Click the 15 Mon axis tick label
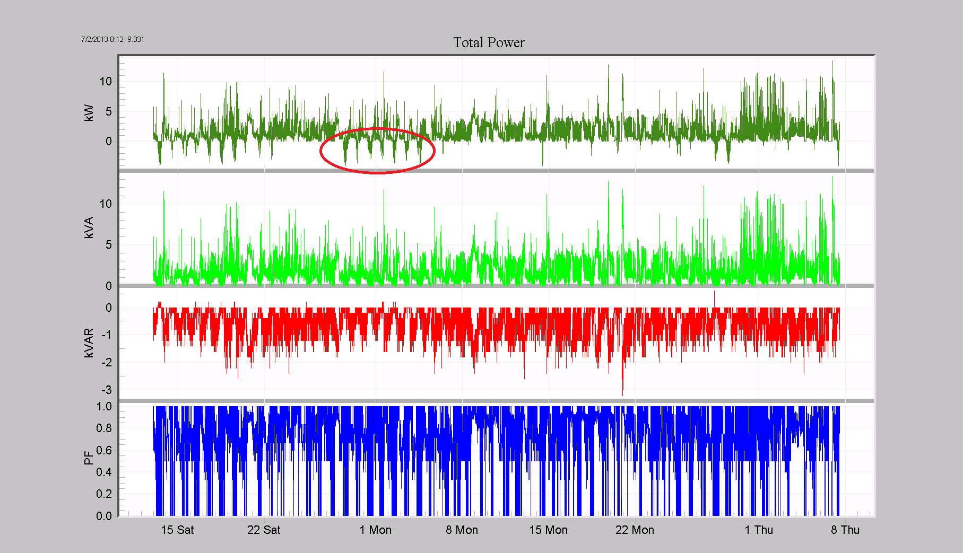The height and width of the screenshot is (553, 963). (549, 530)
